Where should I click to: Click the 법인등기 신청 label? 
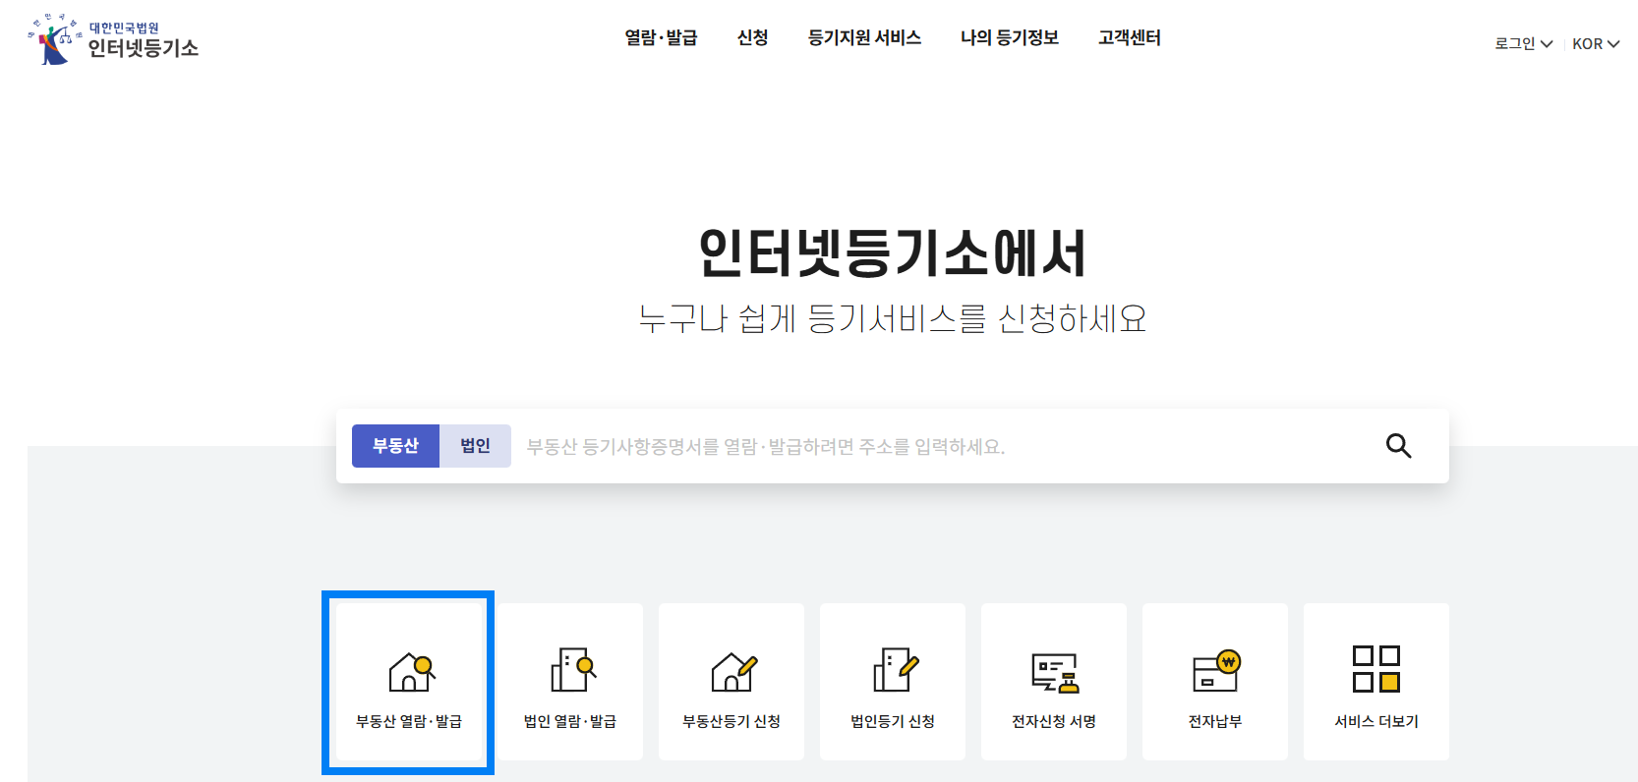pyautogui.click(x=893, y=721)
